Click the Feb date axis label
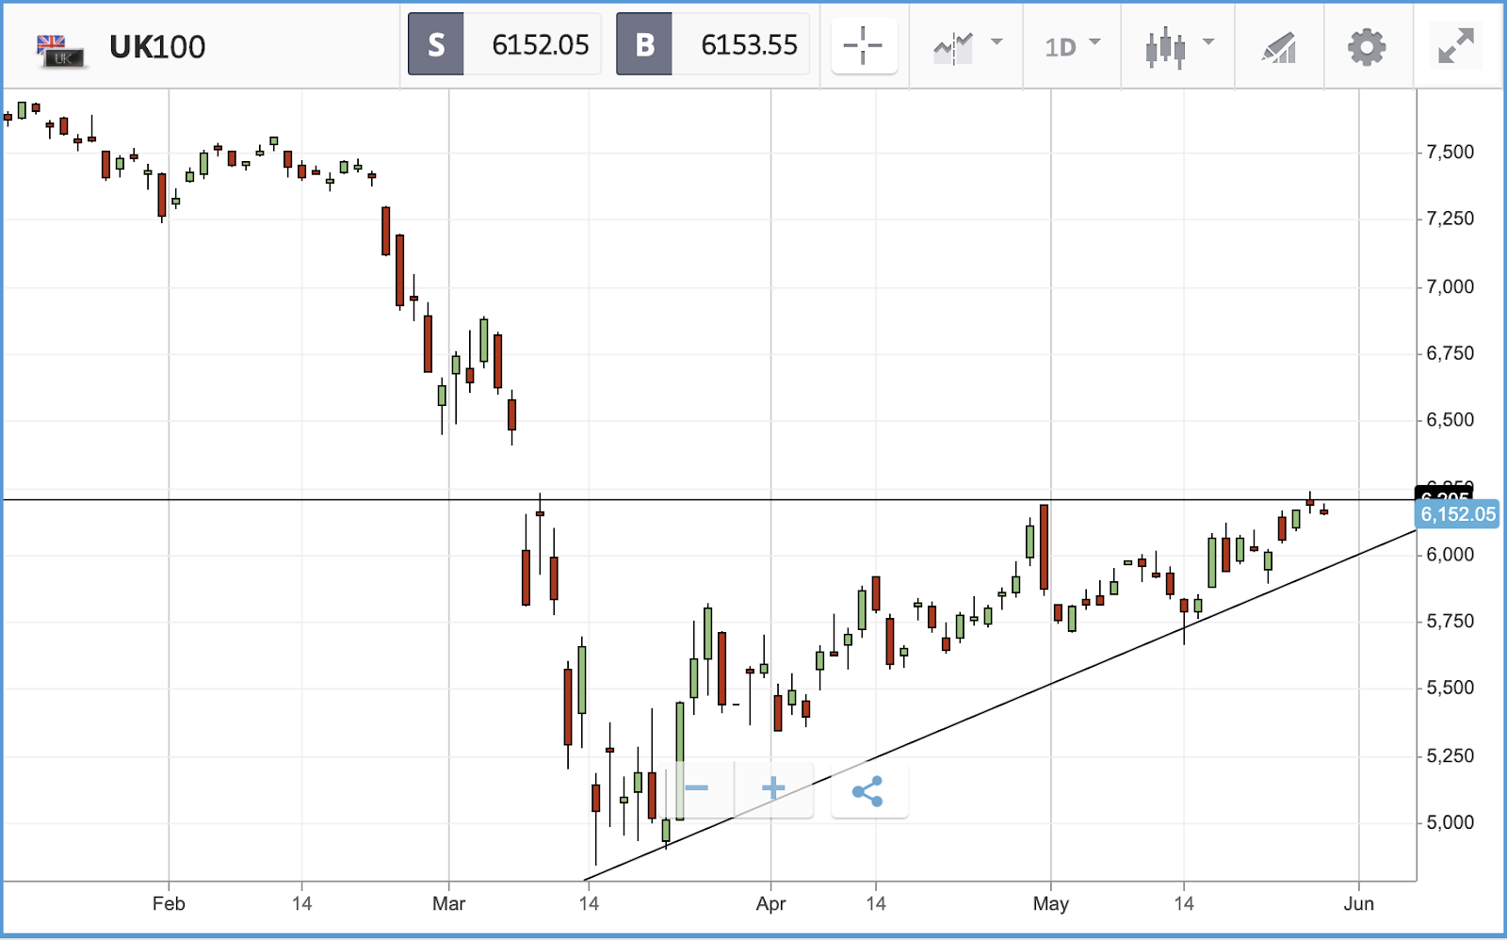 tap(169, 904)
